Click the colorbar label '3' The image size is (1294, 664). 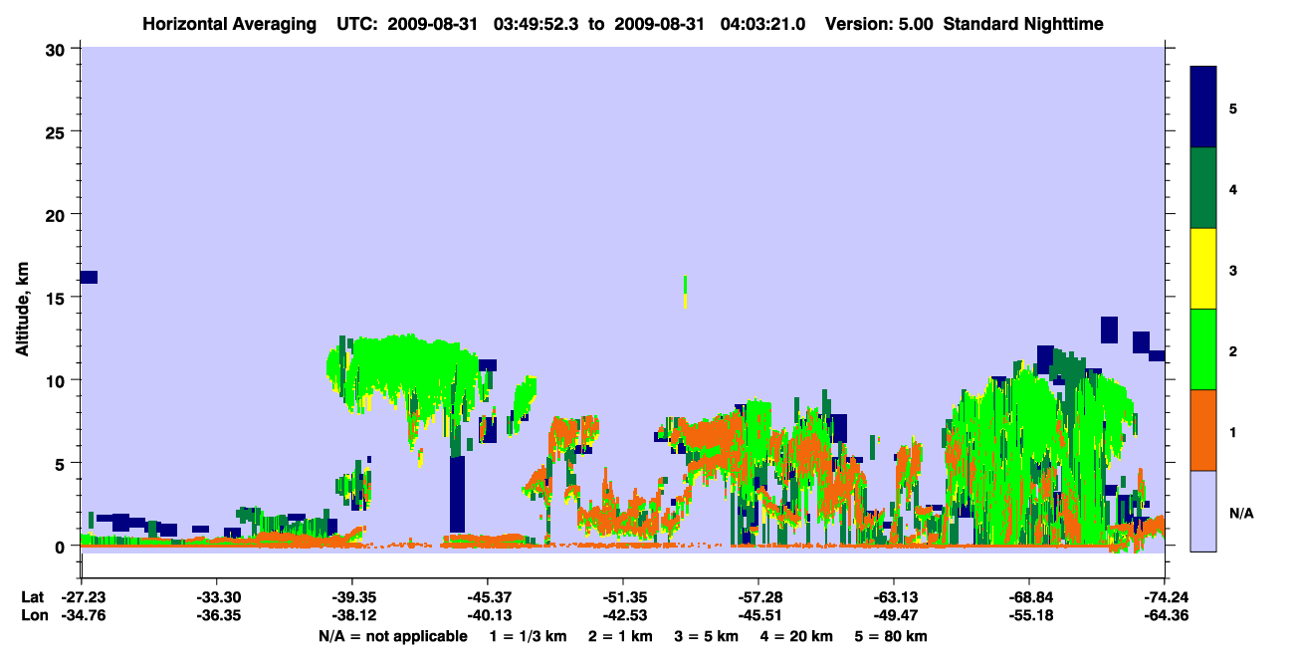tap(1233, 270)
